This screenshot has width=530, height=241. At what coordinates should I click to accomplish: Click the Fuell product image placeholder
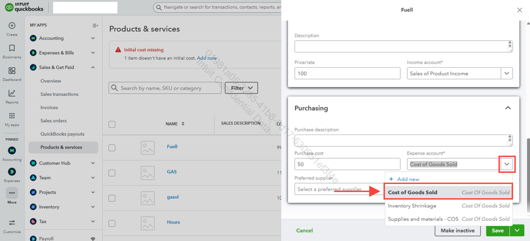coord(148,148)
